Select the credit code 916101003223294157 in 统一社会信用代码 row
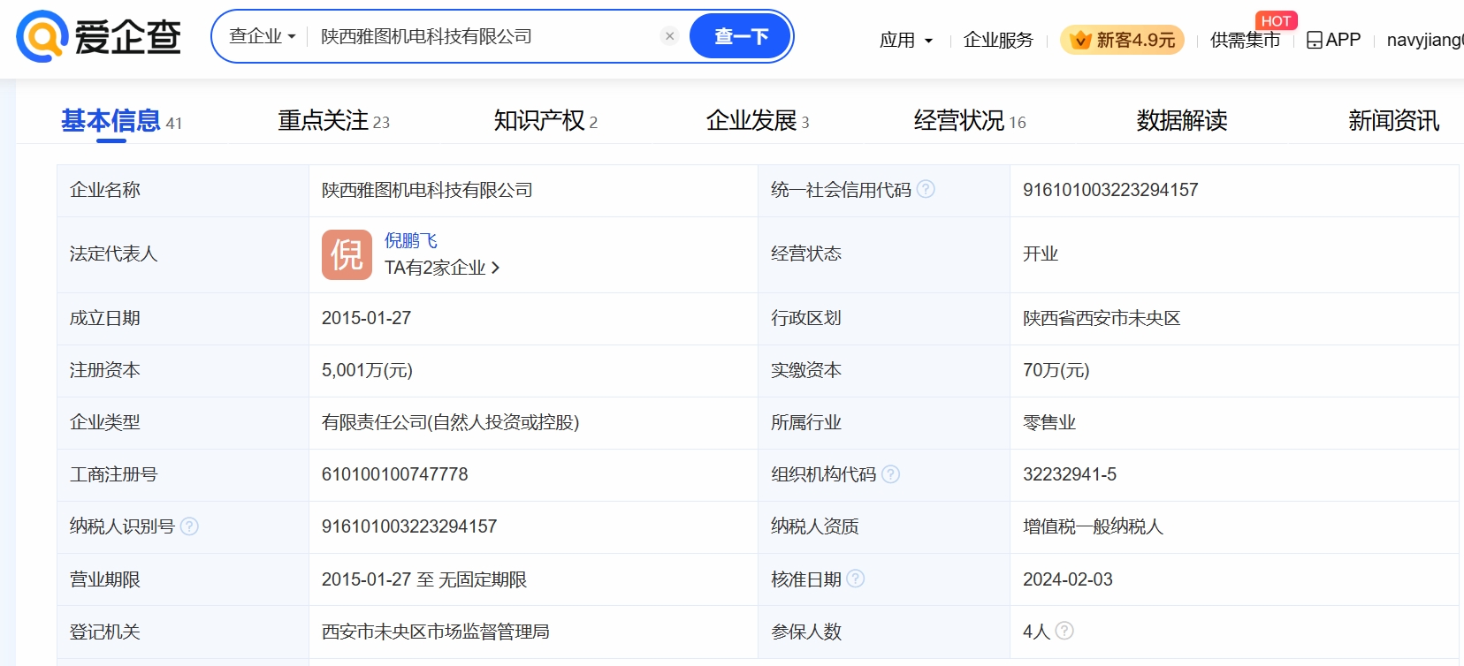The height and width of the screenshot is (666, 1464). 1110,190
